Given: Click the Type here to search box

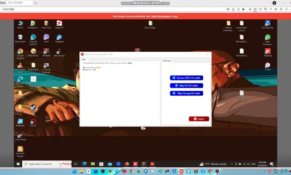Looking at the screenshot, I should tap(47, 164).
